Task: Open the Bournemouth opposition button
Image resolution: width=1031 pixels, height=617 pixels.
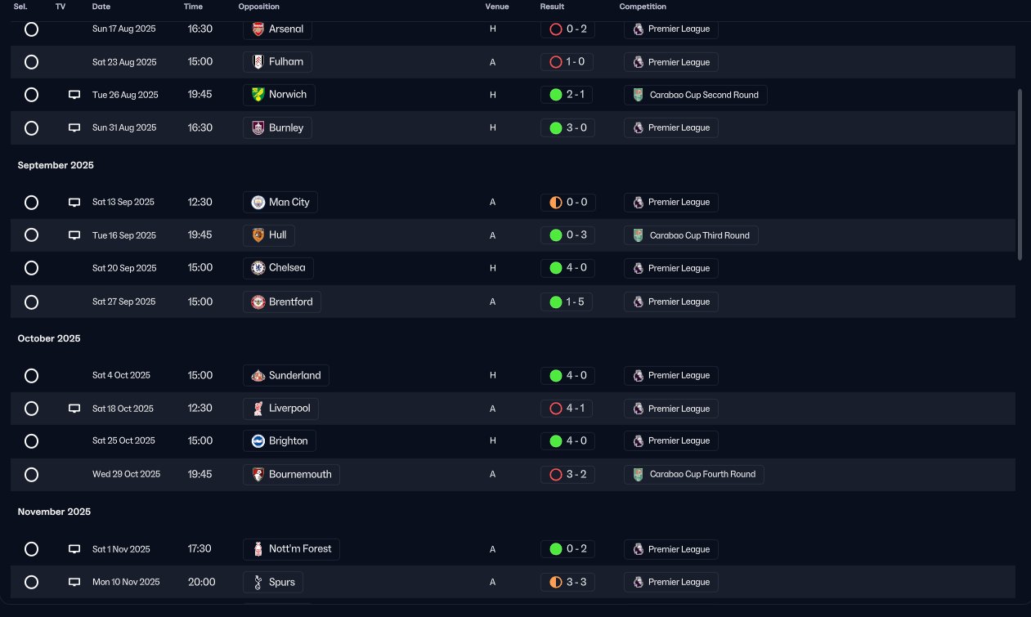Action: click(x=291, y=474)
